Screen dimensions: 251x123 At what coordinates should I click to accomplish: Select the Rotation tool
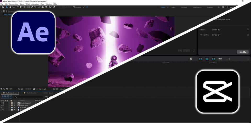[18, 7]
